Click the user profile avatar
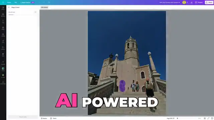Screen dimensions: 214x120 click(184, 2)
